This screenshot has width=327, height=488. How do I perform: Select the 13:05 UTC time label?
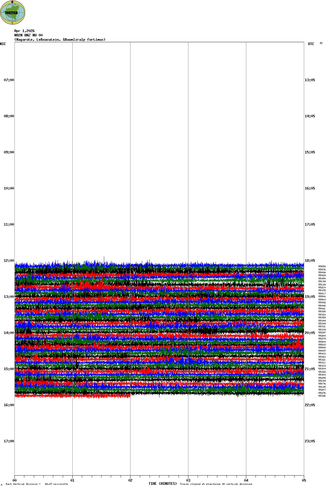pos(310,80)
